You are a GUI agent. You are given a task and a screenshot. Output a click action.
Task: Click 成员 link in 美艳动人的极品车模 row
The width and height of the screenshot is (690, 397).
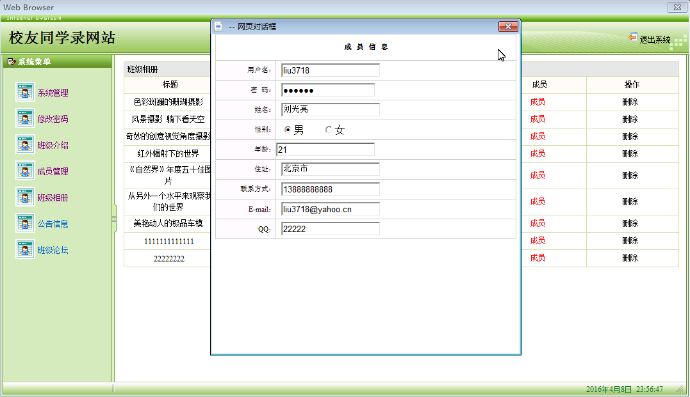click(x=538, y=223)
